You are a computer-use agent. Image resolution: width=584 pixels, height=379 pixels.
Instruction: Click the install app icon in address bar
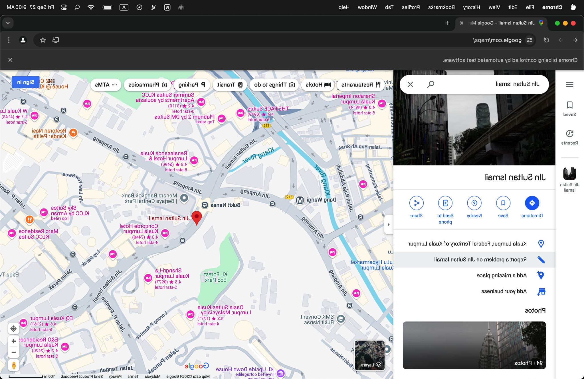pyautogui.click(x=56, y=40)
